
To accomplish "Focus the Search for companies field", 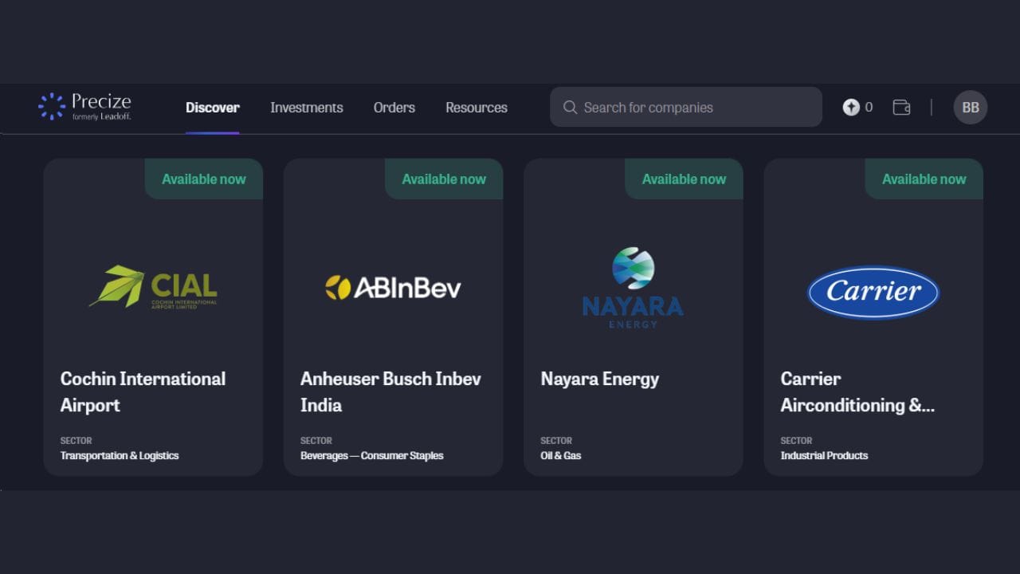I will point(693,107).
